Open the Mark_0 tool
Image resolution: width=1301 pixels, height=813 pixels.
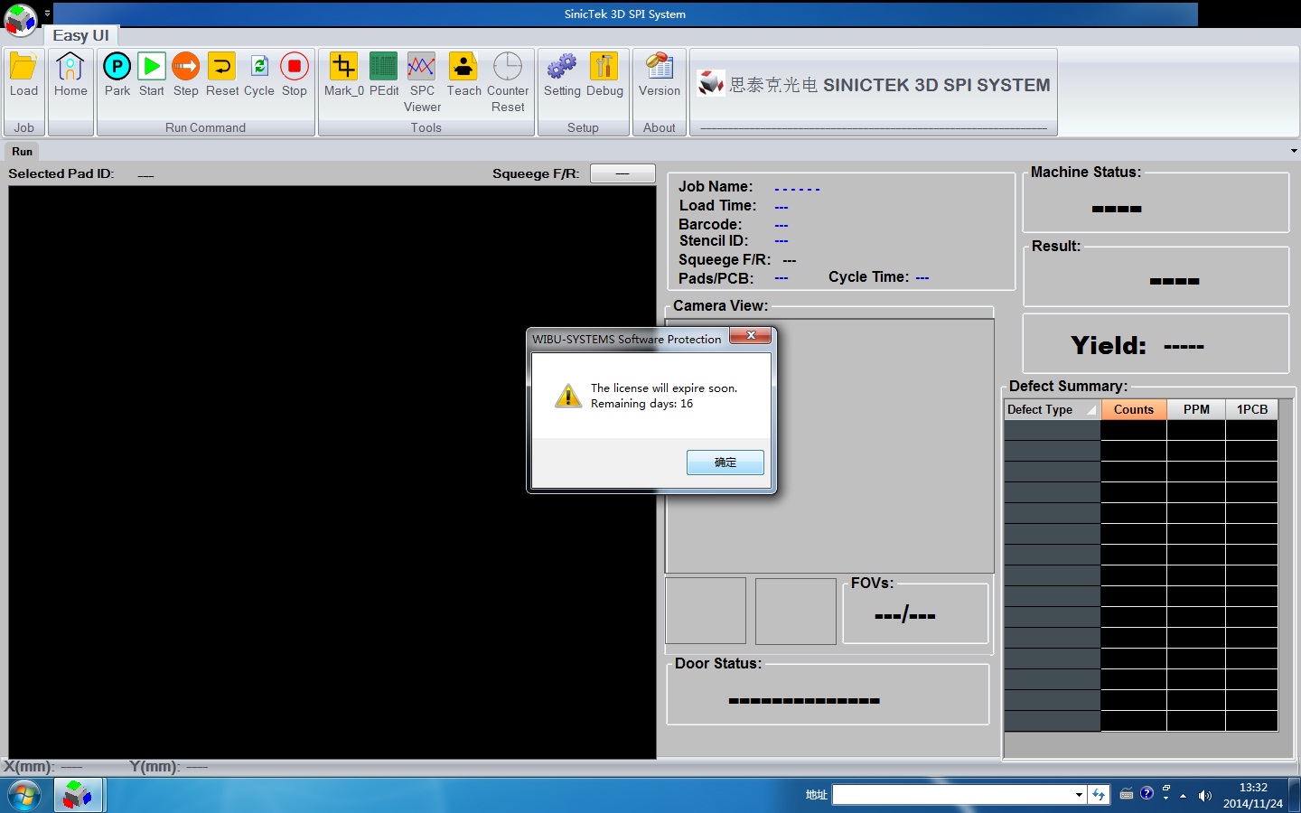tap(343, 68)
